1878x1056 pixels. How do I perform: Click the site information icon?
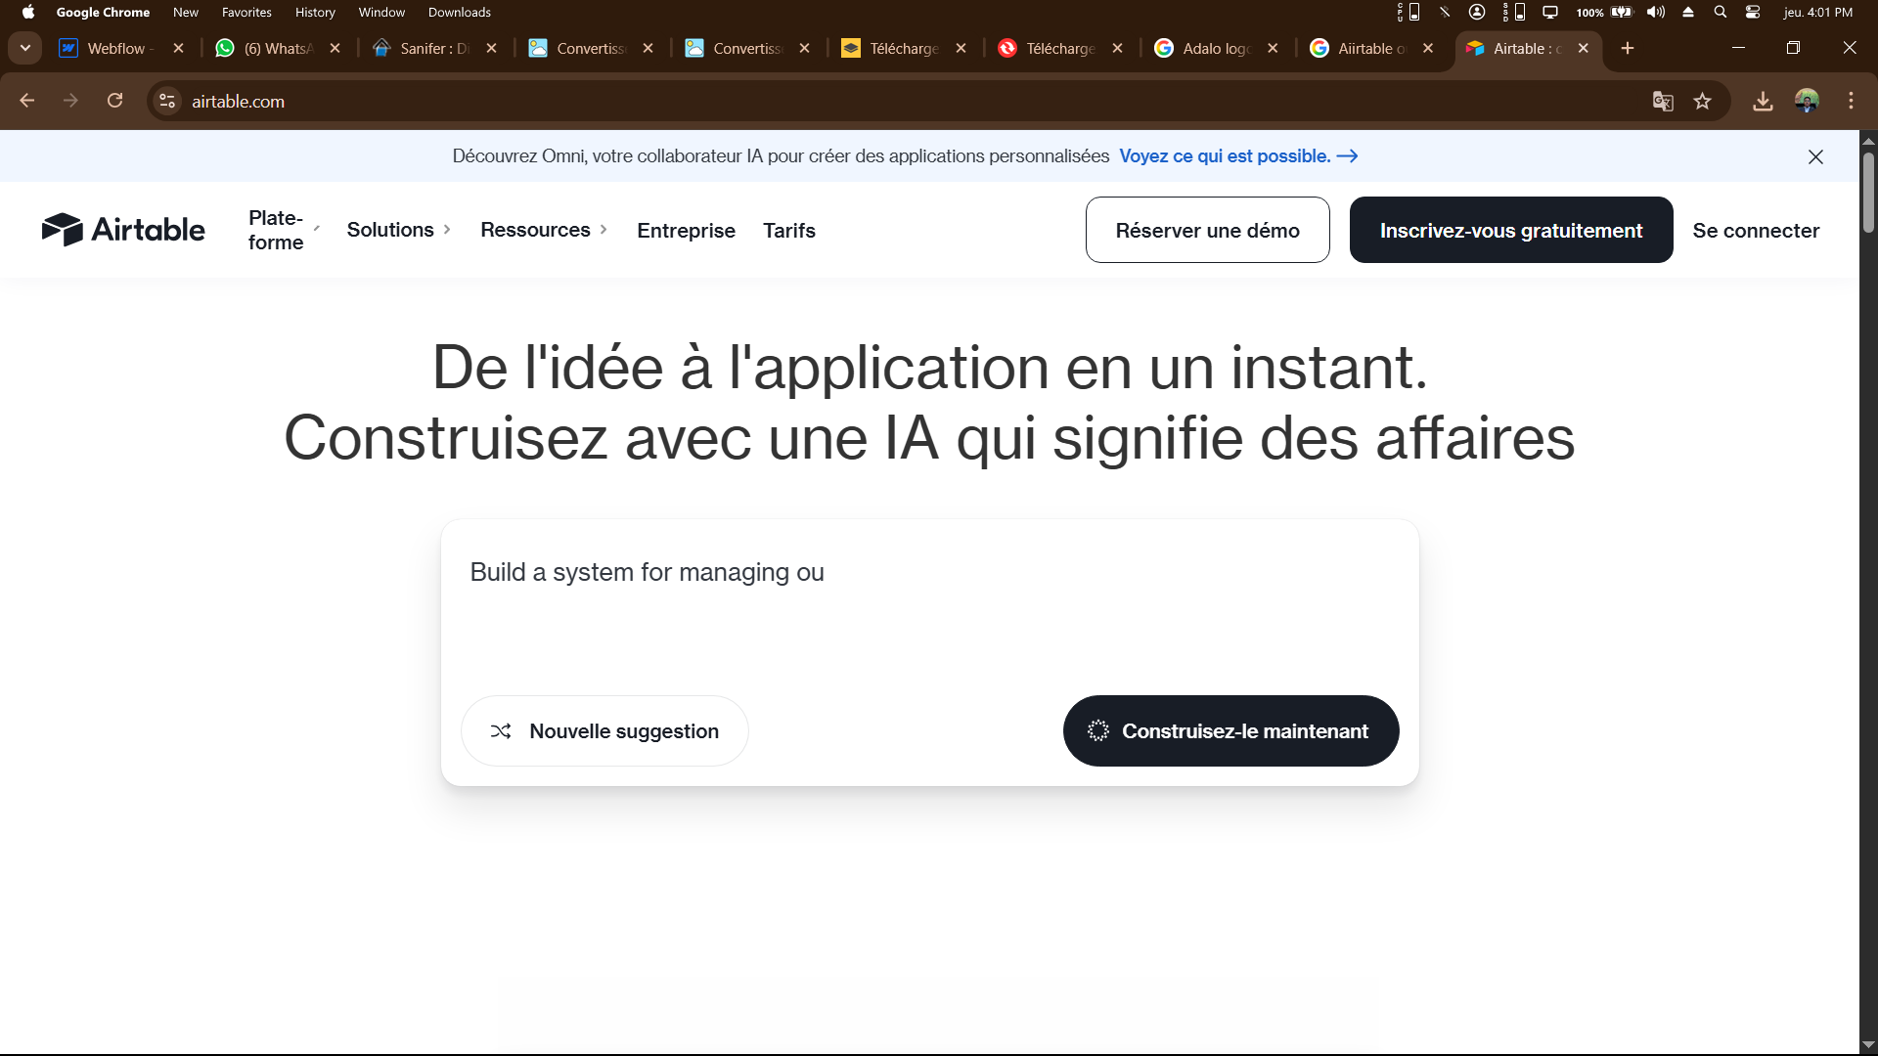click(167, 101)
